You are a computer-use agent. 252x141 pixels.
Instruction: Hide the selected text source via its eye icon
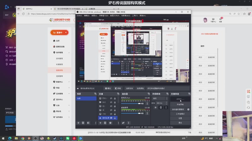(111, 118)
